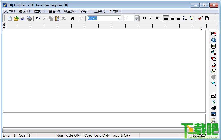
Task: Toggle italic formatting
Action: tap(151, 18)
